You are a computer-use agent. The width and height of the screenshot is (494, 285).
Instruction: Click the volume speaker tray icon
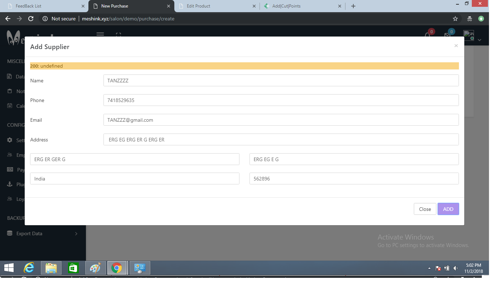coord(455,268)
